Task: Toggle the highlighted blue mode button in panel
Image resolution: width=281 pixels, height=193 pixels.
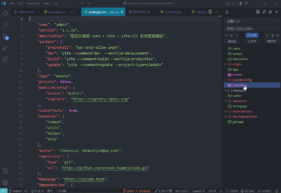Action: 252,35
